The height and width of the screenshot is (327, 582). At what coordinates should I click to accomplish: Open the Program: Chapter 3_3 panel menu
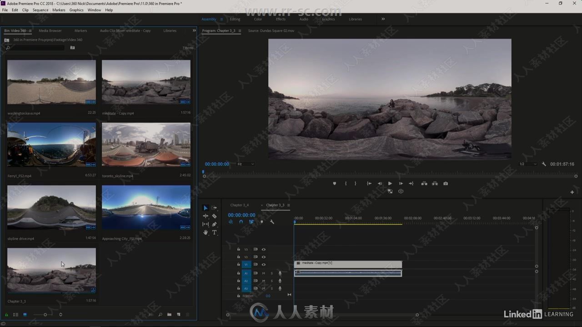click(240, 31)
